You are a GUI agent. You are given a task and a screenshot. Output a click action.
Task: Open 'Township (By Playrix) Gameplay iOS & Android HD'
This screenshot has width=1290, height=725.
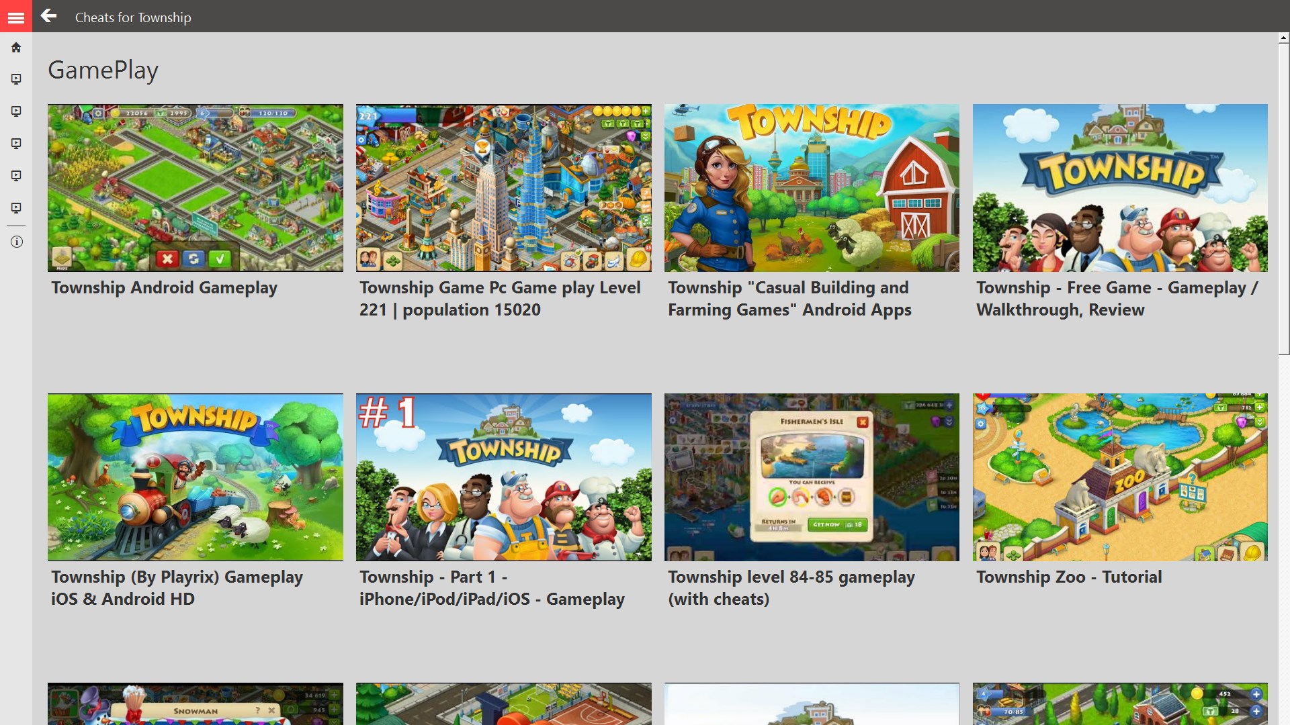[177, 587]
